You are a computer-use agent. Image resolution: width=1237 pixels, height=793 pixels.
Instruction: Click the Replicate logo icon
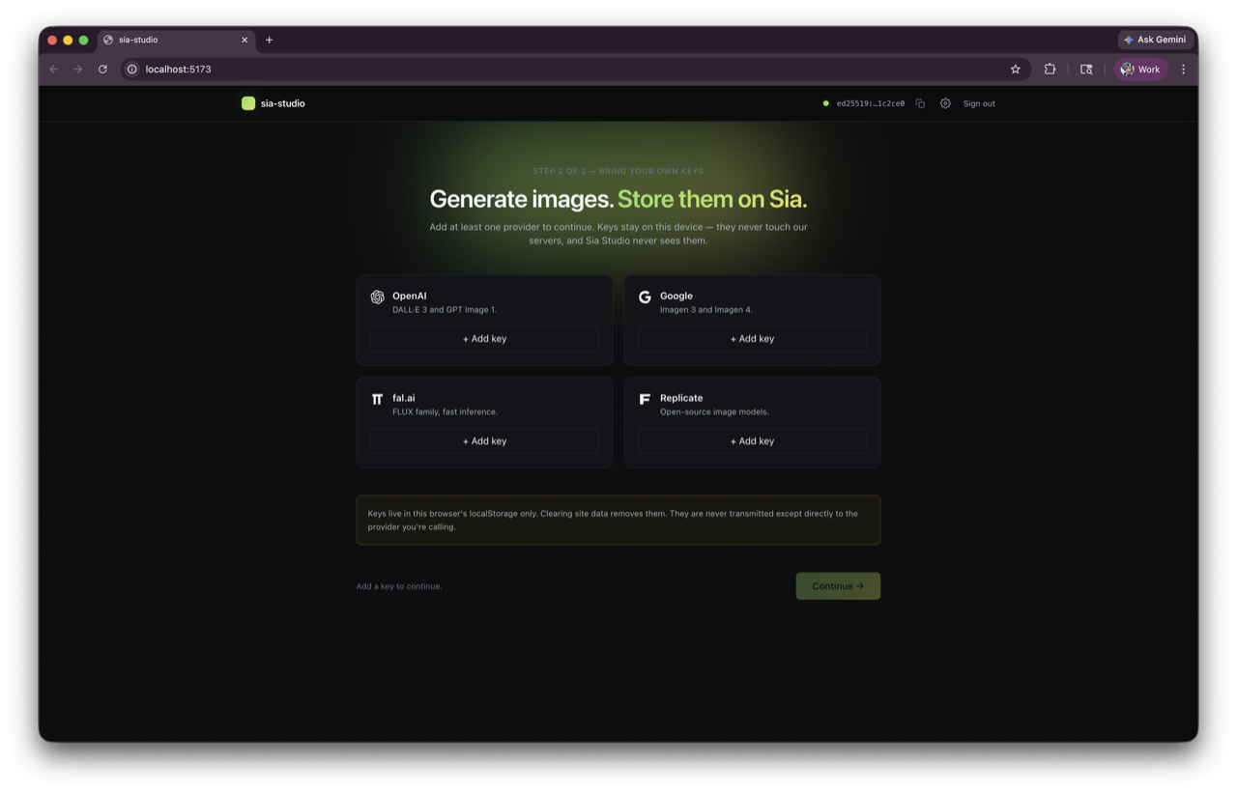point(645,399)
